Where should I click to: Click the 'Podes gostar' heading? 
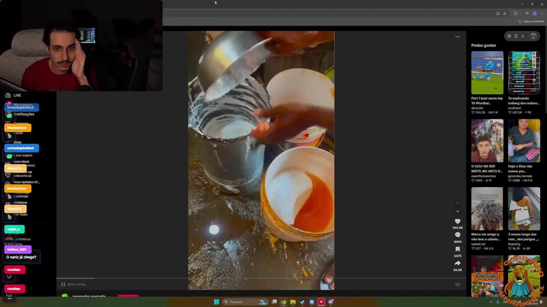coord(484,45)
